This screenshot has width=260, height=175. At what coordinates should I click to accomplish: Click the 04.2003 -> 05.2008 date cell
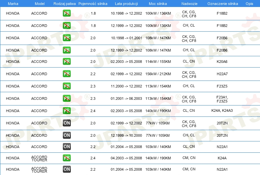[x=126, y=158]
